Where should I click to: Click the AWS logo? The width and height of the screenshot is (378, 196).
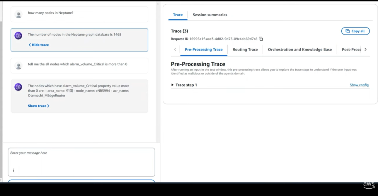pos(369,185)
